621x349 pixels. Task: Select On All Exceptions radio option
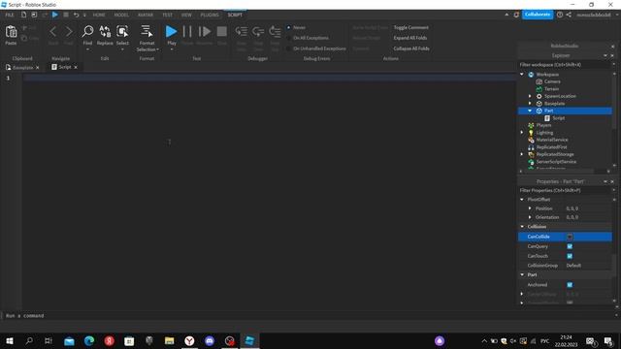pos(289,38)
